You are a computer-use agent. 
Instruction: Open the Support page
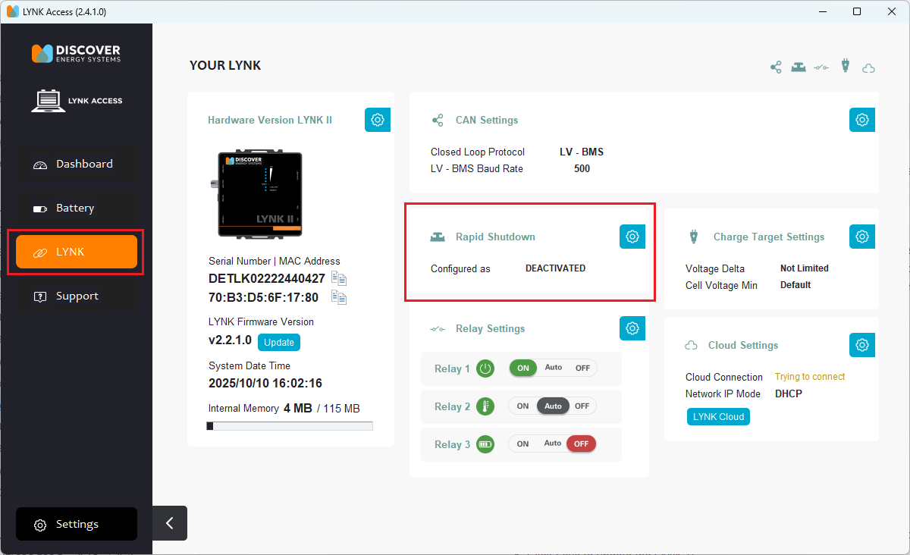coord(77,296)
